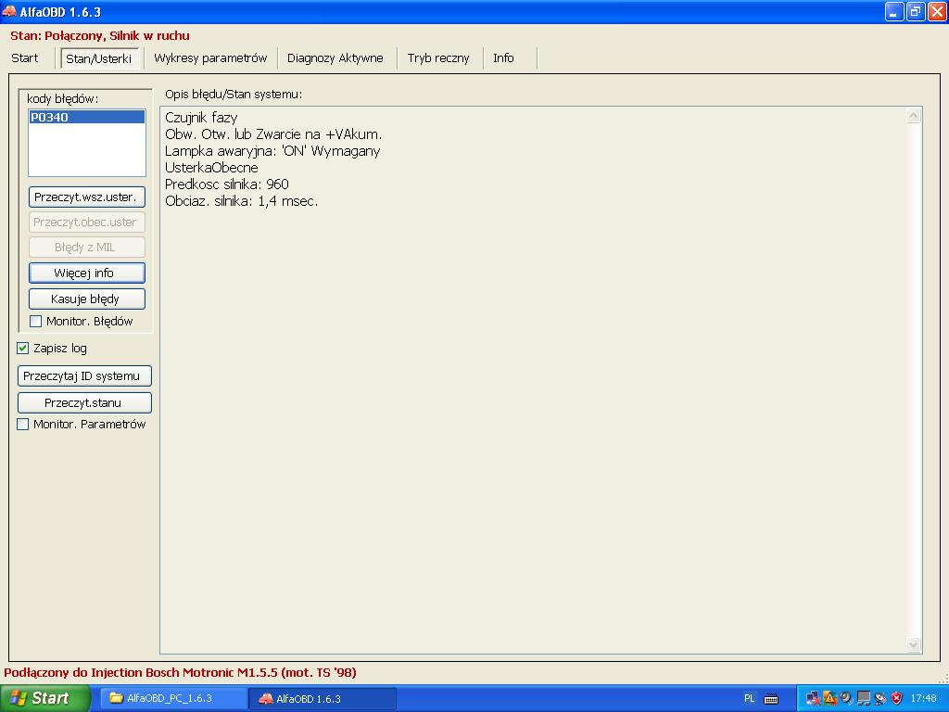Image resolution: width=949 pixels, height=712 pixels.
Task: Click gray monitor tray icon
Action: (x=863, y=699)
